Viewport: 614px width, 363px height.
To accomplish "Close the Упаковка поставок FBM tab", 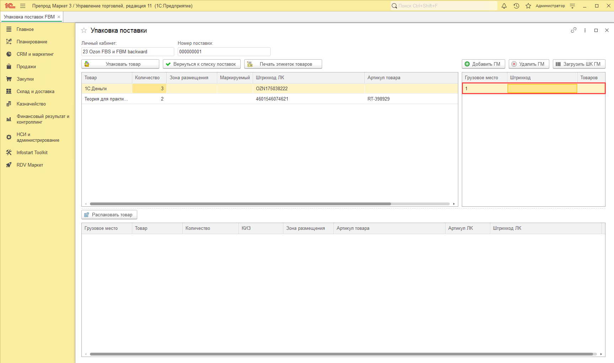I will [59, 17].
